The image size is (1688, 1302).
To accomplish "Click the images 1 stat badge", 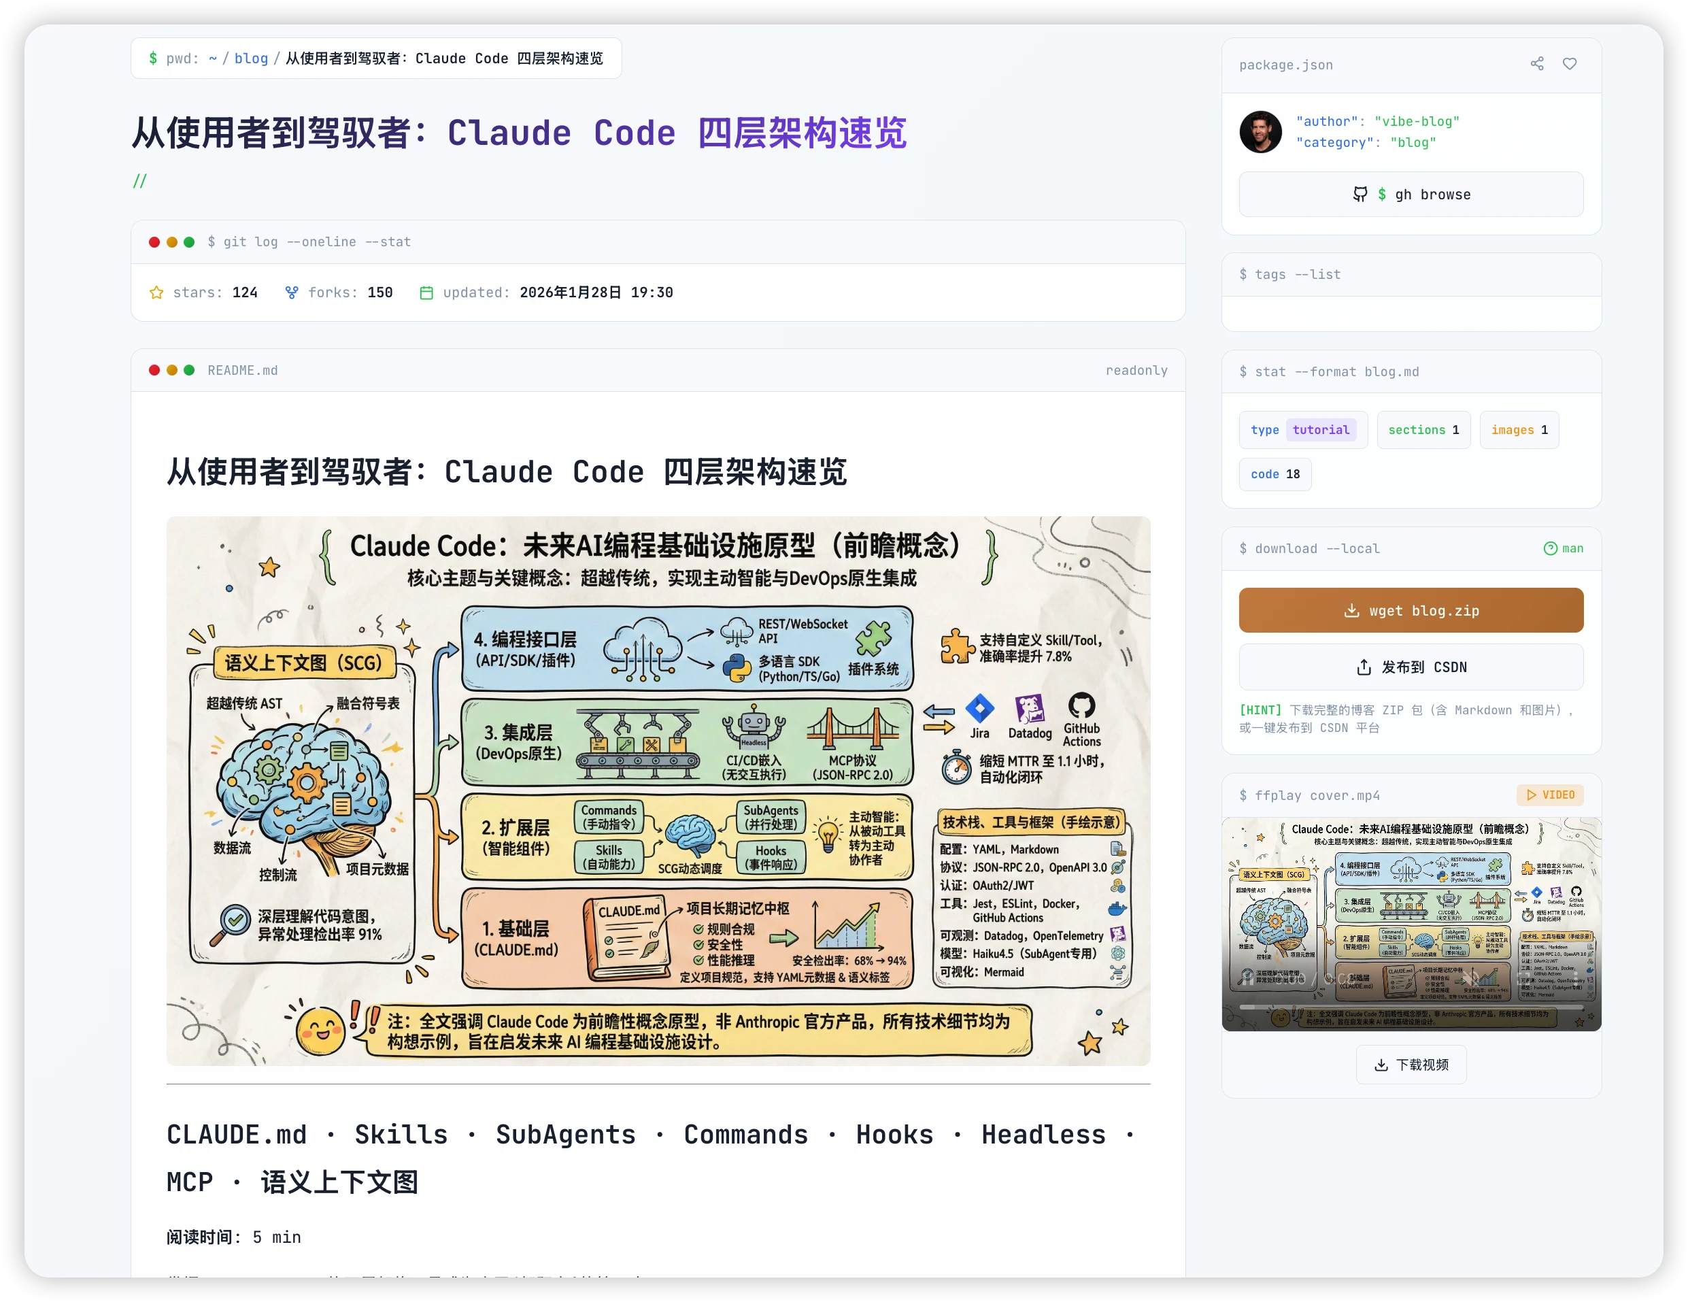I will click(1519, 430).
